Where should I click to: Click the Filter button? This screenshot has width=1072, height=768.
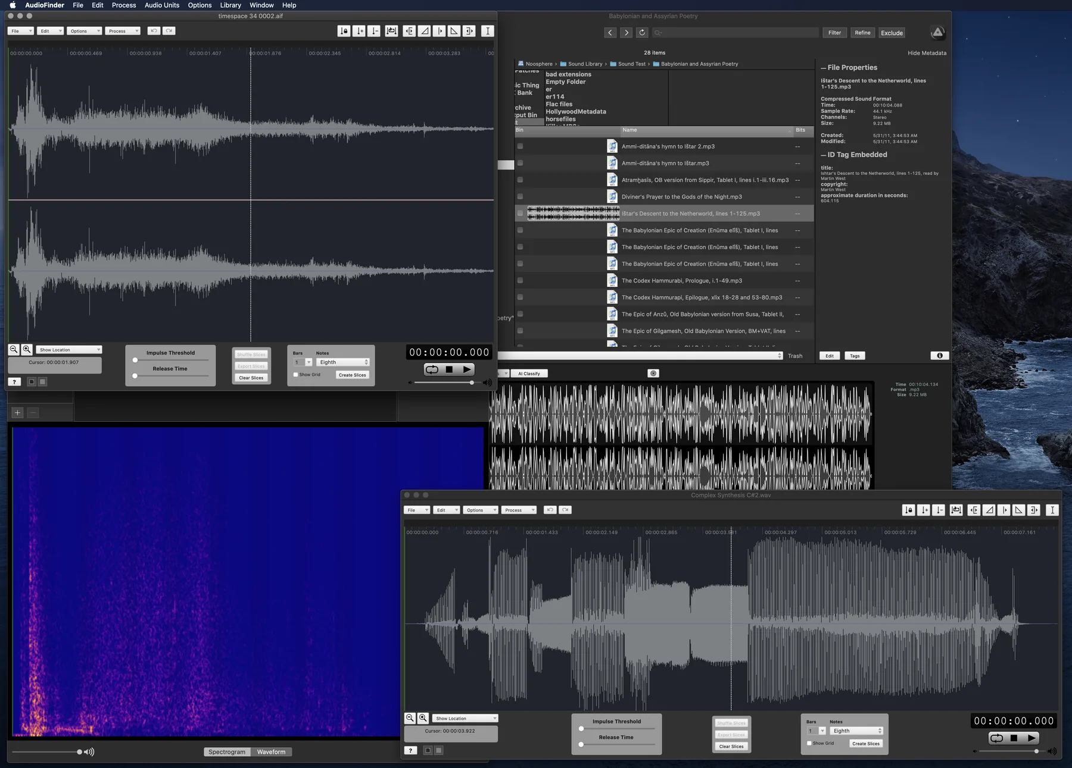tap(835, 33)
